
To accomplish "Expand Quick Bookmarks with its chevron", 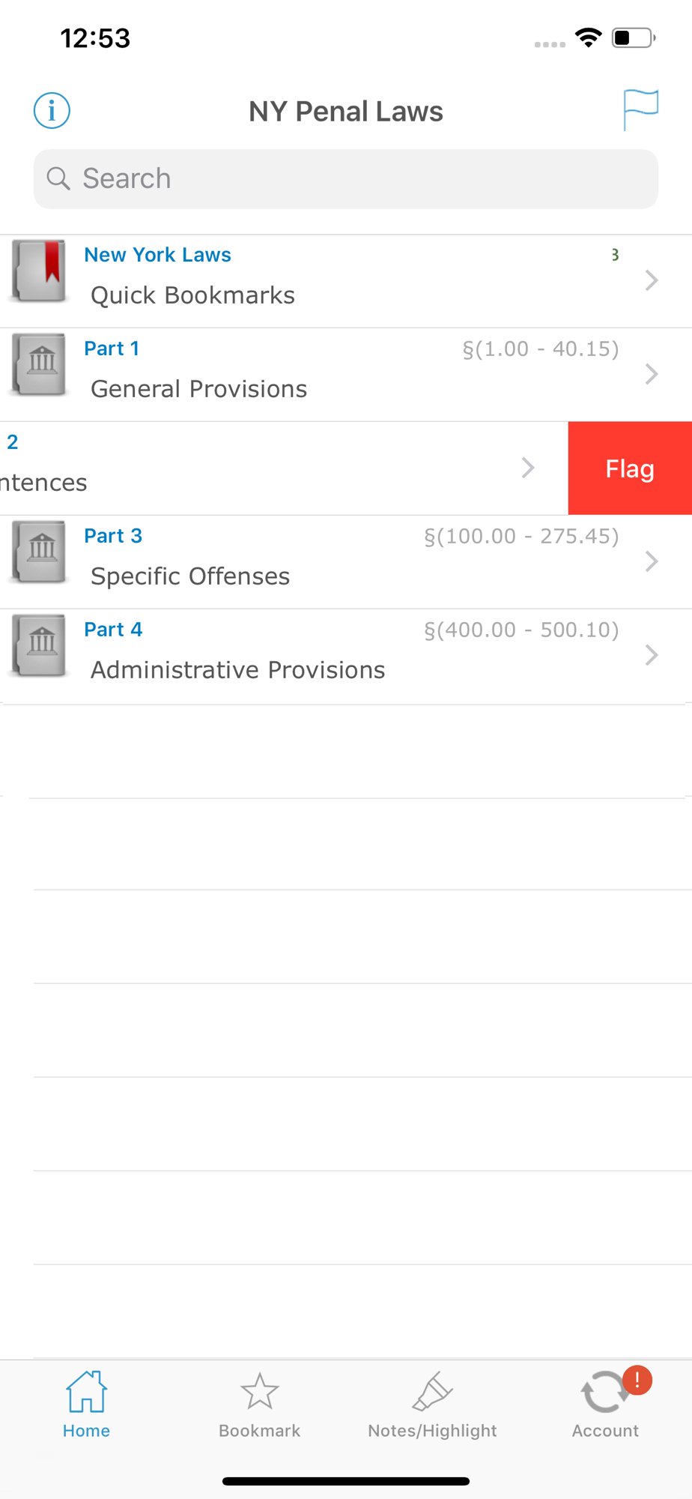I will [652, 280].
